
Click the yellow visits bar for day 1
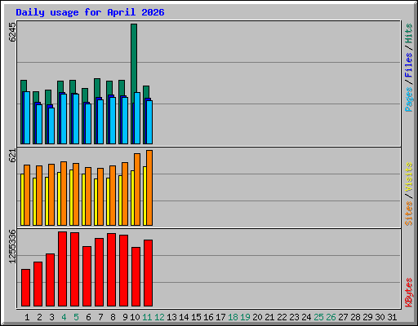(x=22, y=200)
